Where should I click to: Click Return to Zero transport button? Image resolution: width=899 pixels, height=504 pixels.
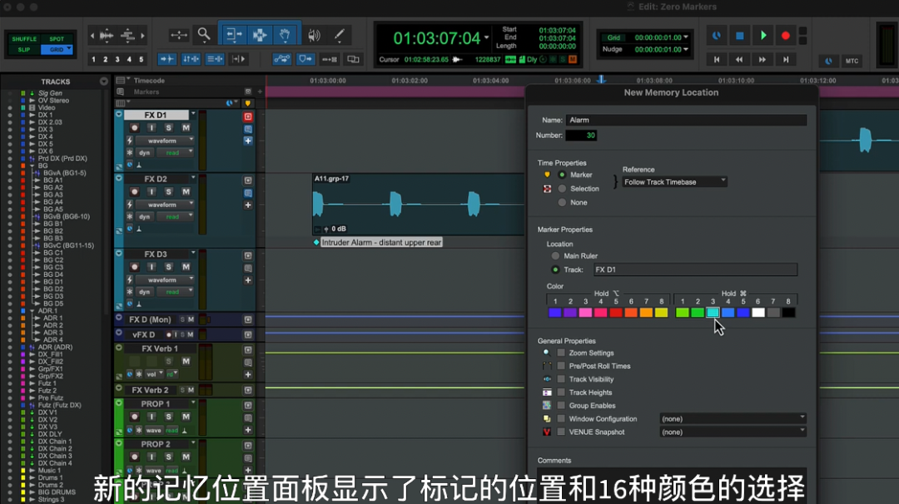coord(716,60)
